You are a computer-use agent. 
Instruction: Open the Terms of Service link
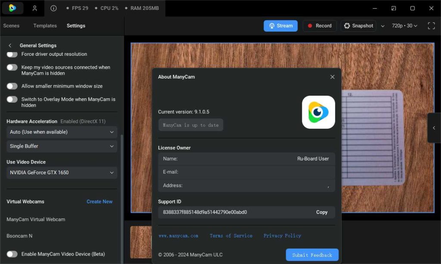click(231, 236)
